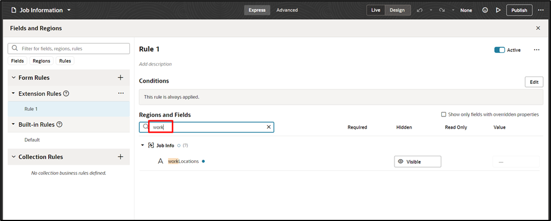Collapse the Job Info region group
Viewport: 551px width, 221px height.
click(142, 145)
